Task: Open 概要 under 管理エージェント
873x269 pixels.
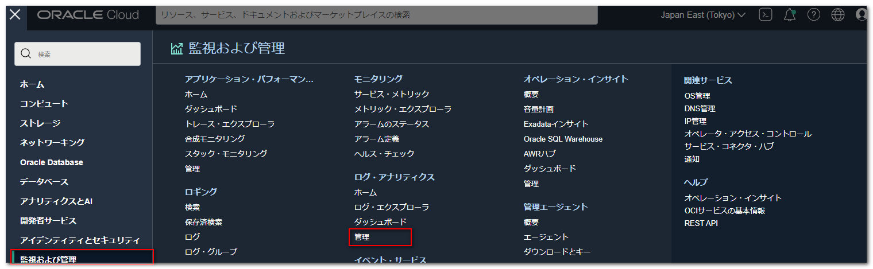Action: pos(531,222)
